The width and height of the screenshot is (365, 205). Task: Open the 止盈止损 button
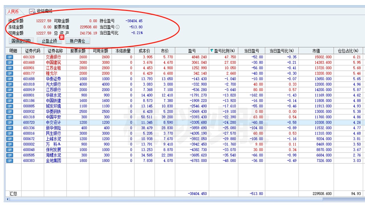(x=49, y=41)
